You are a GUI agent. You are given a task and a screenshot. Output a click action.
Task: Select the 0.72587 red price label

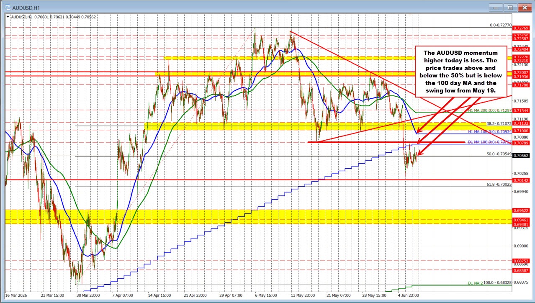pyautogui.click(x=521, y=39)
